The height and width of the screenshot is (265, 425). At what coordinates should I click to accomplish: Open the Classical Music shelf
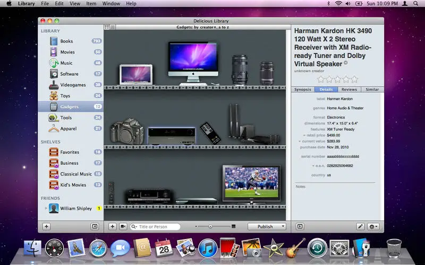click(x=71, y=174)
